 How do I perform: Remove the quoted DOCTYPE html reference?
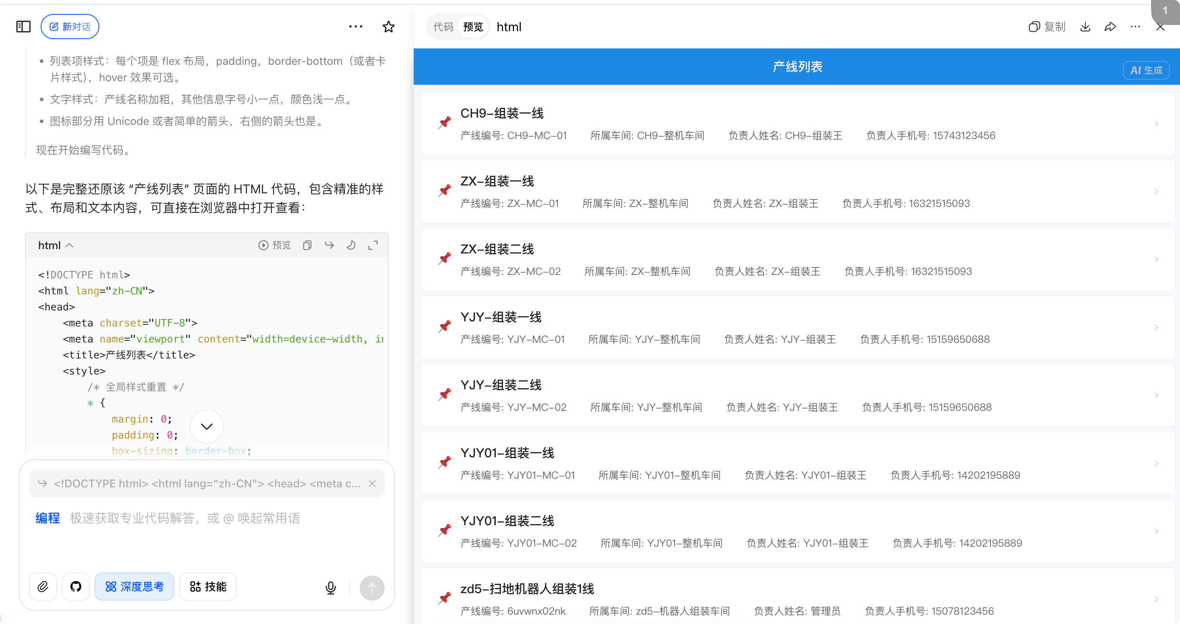[x=372, y=483]
